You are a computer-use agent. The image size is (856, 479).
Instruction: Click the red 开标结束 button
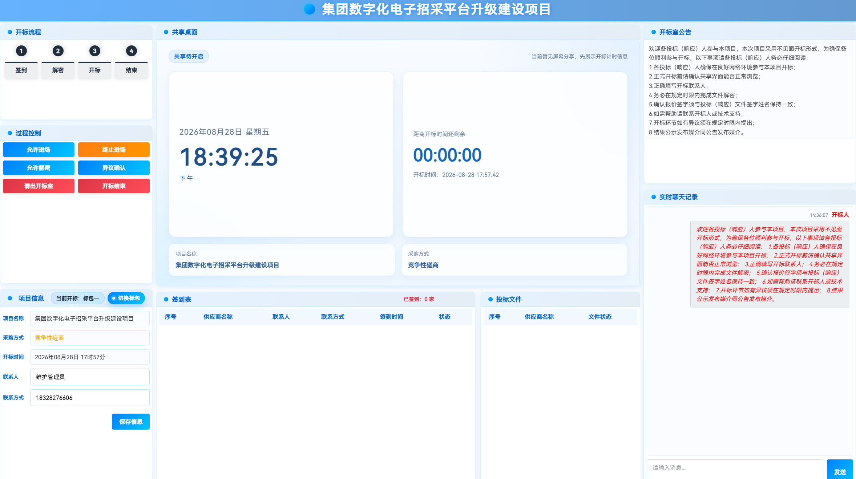click(x=114, y=186)
